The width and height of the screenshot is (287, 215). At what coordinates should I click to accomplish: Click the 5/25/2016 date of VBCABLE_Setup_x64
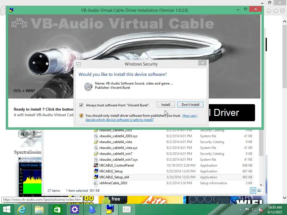tap(181, 177)
